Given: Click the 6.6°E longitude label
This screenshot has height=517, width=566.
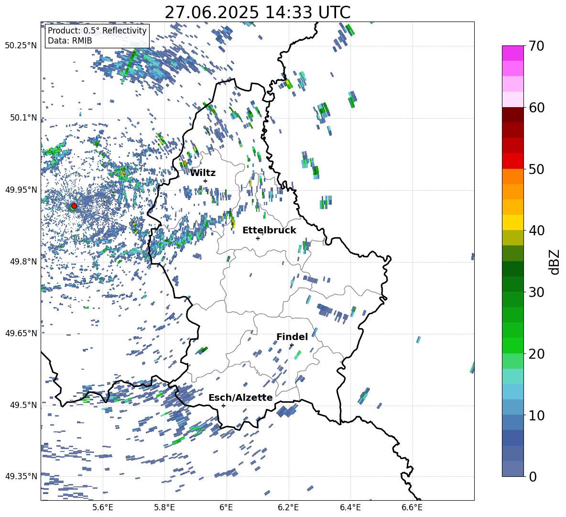Looking at the screenshot, I should (x=412, y=507).
